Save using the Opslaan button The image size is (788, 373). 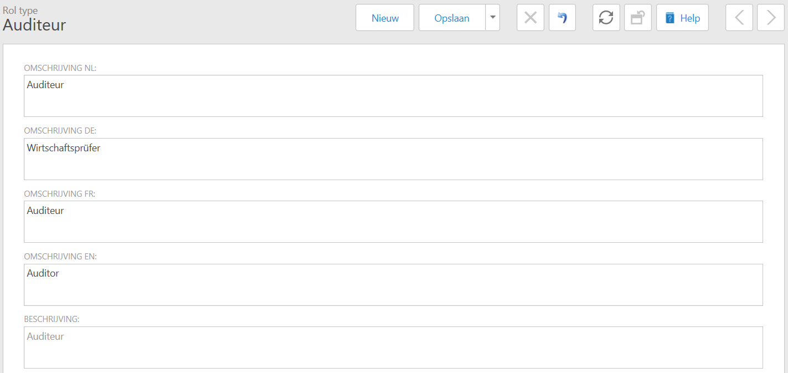coord(452,18)
